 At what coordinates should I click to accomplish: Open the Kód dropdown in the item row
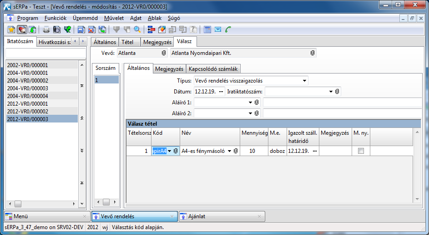(x=170, y=151)
